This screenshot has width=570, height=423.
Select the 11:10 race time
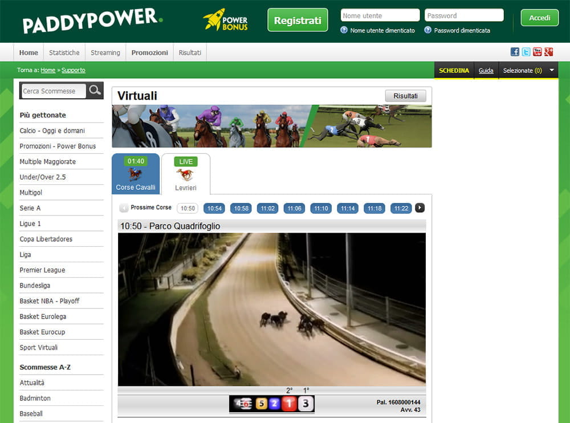point(321,208)
